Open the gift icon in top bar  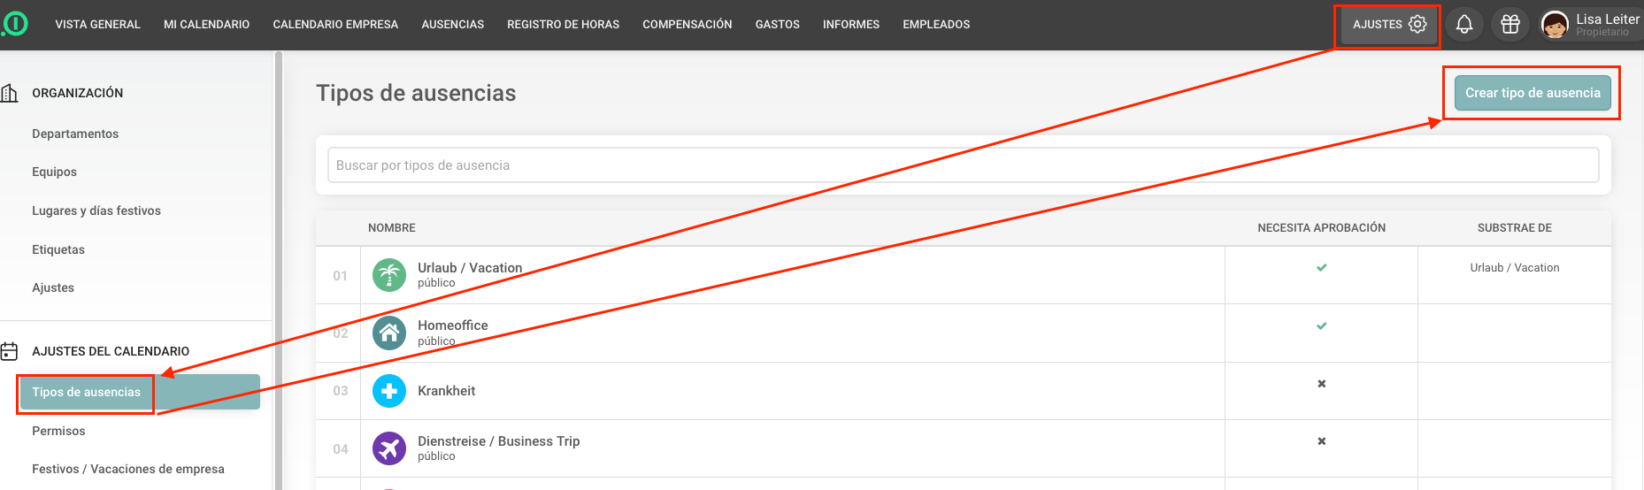(x=1510, y=24)
